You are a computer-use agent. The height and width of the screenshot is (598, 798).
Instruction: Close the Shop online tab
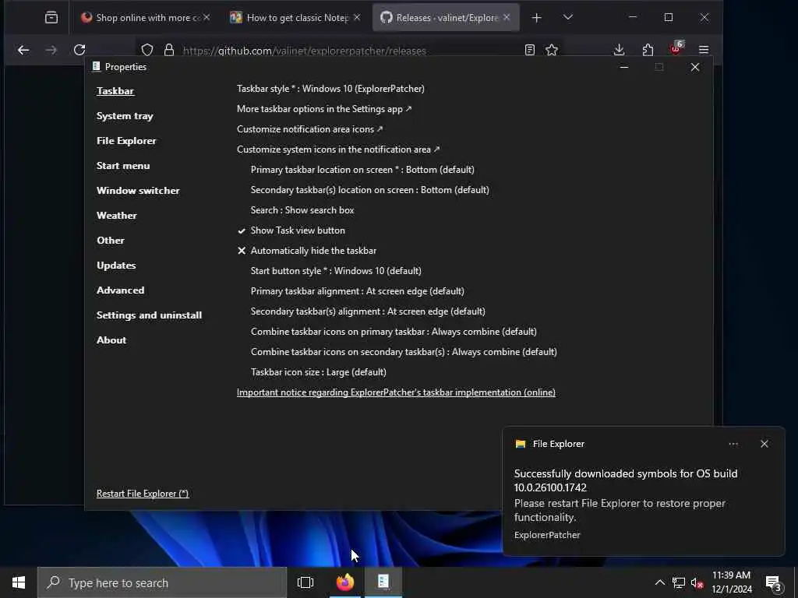[x=207, y=18]
